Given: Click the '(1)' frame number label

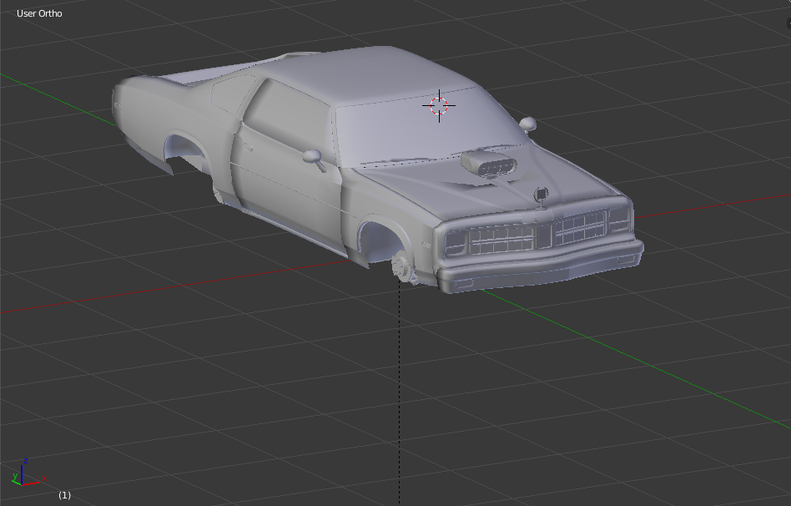Looking at the screenshot, I should 64,495.
